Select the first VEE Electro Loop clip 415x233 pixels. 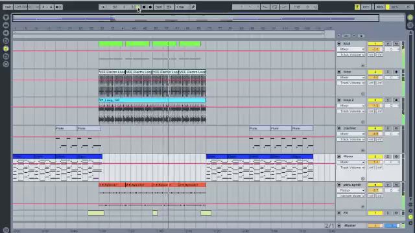[x=112, y=72]
